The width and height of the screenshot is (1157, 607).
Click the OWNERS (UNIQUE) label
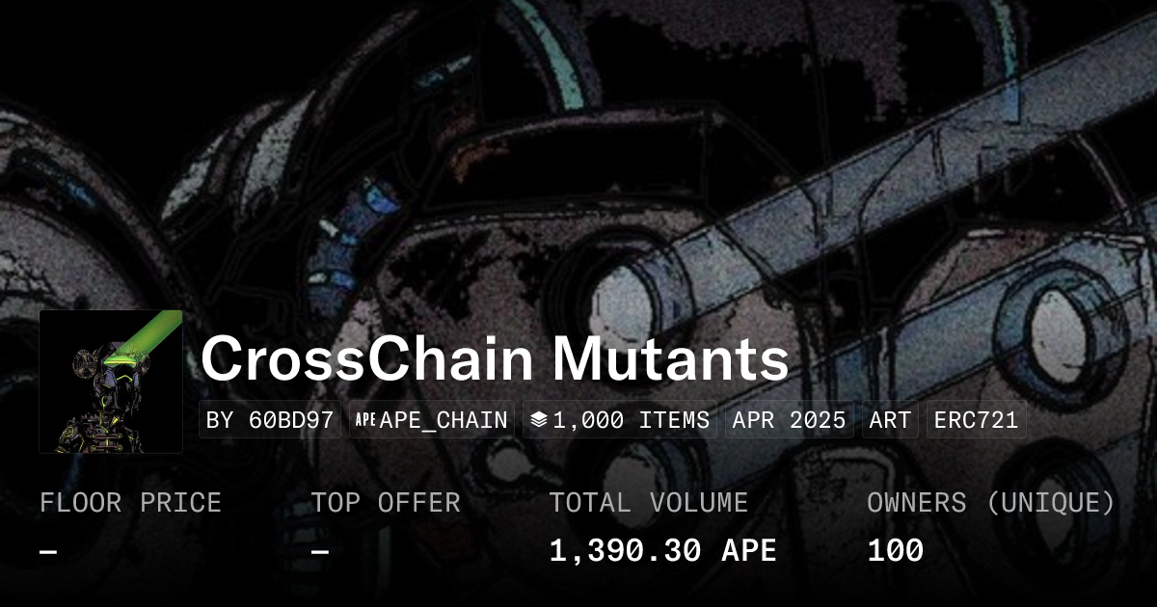991,503
